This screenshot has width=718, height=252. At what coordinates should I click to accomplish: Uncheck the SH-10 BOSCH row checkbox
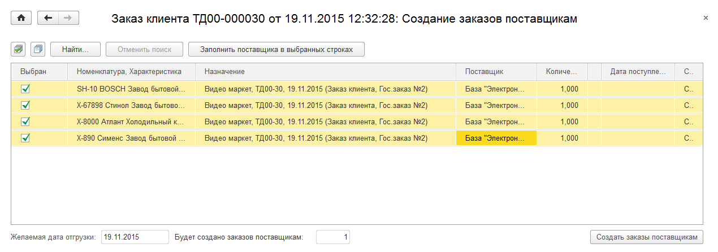pyautogui.click(x=25, y=89)
